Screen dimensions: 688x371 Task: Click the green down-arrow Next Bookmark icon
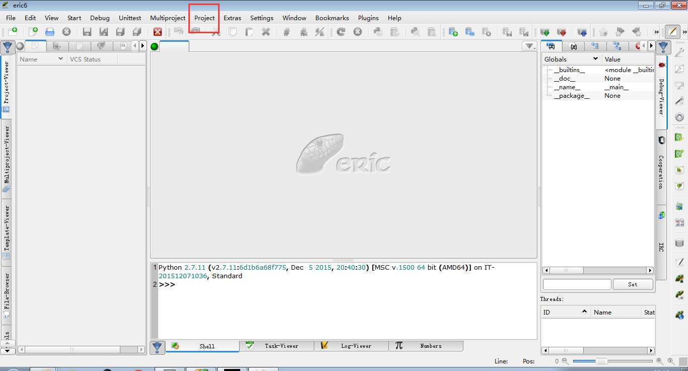click(545, 32)
